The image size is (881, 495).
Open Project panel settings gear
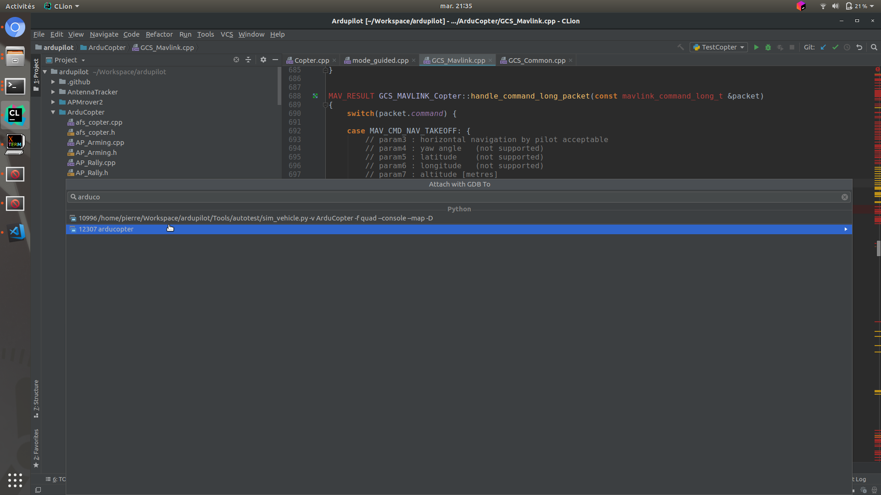coord(263,60)
